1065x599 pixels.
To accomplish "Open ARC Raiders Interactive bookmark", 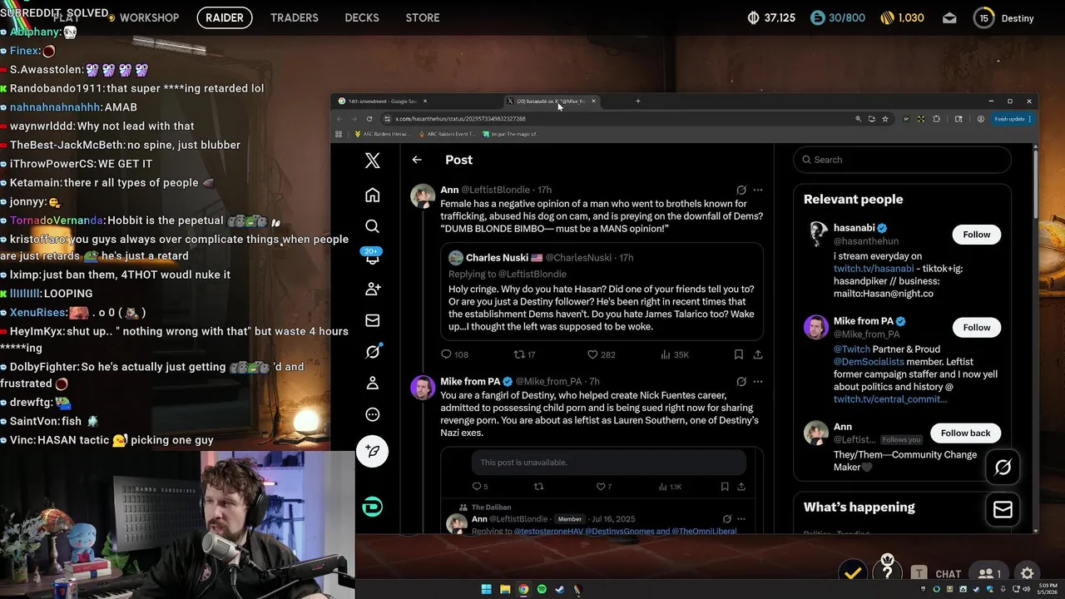I will 383,134.
